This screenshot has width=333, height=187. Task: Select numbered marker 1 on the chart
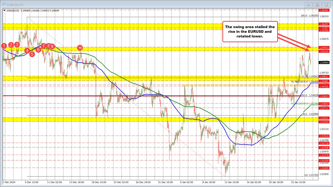tap(3, 46)
